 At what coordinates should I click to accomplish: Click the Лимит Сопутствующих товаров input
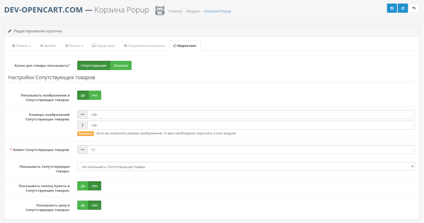pyautogui.click(x=251, y=150)
